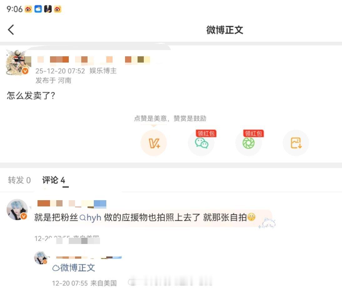This screenshot has width=342, height=289.
Task: Tap the 娱乐博主 label
Action: [103, 71]
